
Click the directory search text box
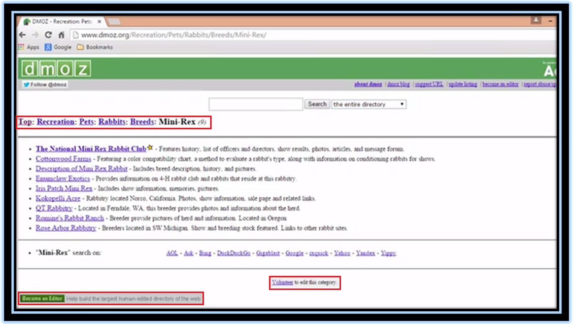pos(255,104)
